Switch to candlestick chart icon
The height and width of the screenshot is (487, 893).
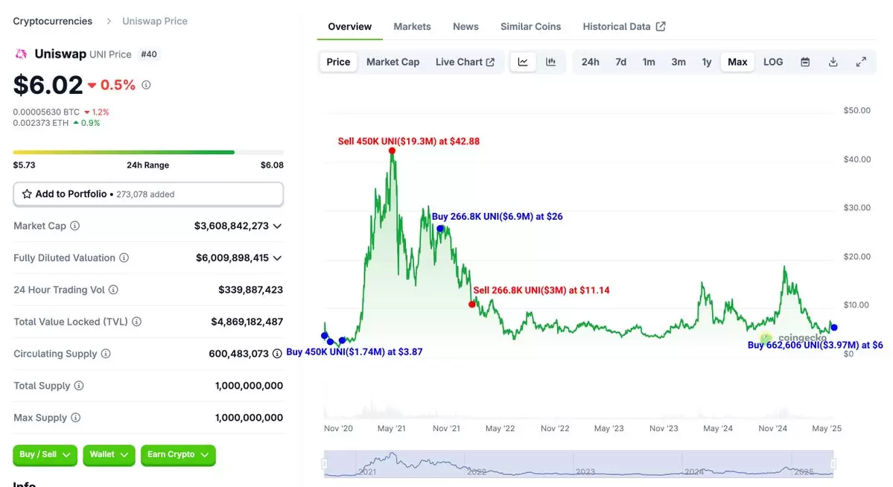(550, 62)
